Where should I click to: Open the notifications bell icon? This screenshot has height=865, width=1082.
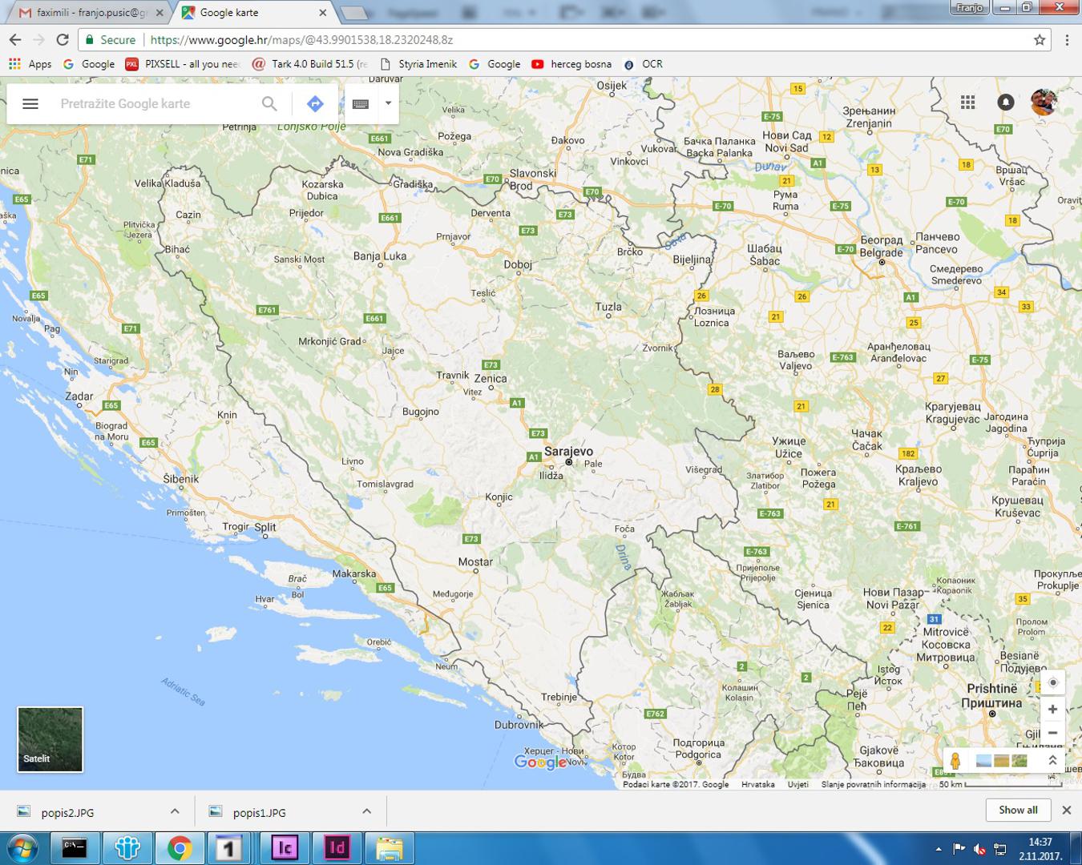1005,103
